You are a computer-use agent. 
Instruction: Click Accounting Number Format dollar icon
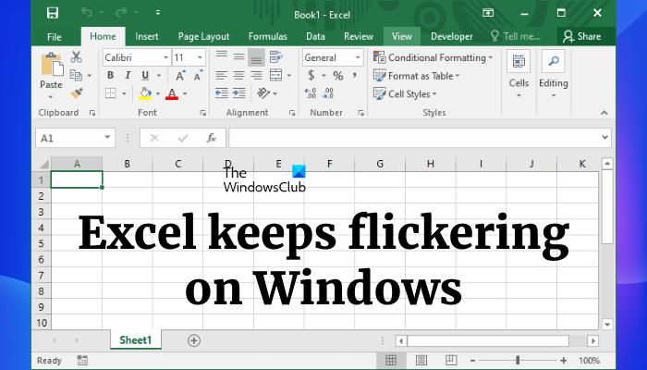tap(311, 75)
